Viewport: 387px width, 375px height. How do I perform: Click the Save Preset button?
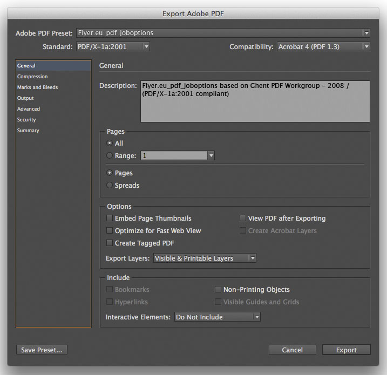click(x=42, y=350)
